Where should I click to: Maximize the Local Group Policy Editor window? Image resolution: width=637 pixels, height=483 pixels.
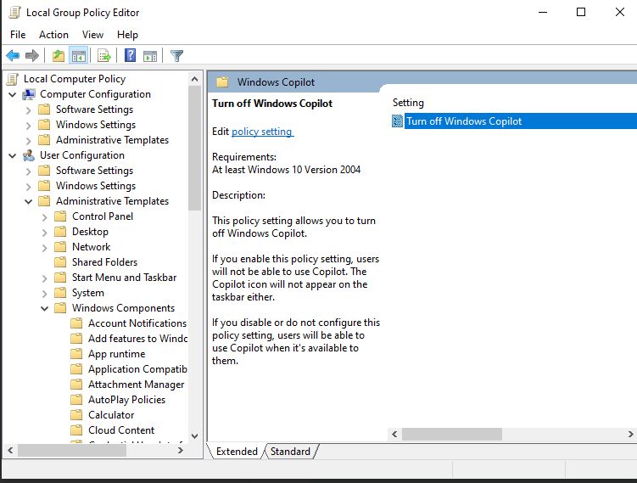click(x=581, y=12)
